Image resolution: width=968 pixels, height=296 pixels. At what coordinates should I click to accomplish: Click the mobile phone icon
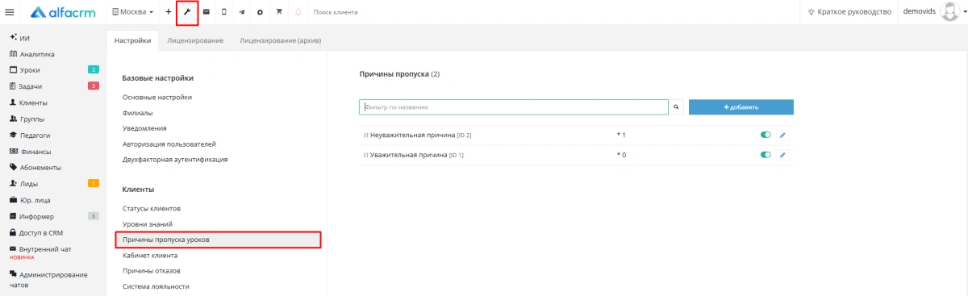(223, 12)
